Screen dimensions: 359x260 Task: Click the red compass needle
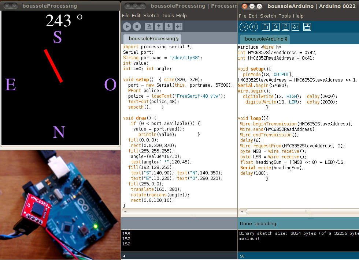coord(53,66)
